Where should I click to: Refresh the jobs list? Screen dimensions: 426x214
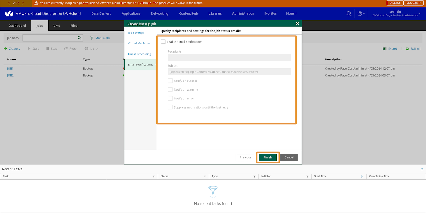(x=413, y=48)
